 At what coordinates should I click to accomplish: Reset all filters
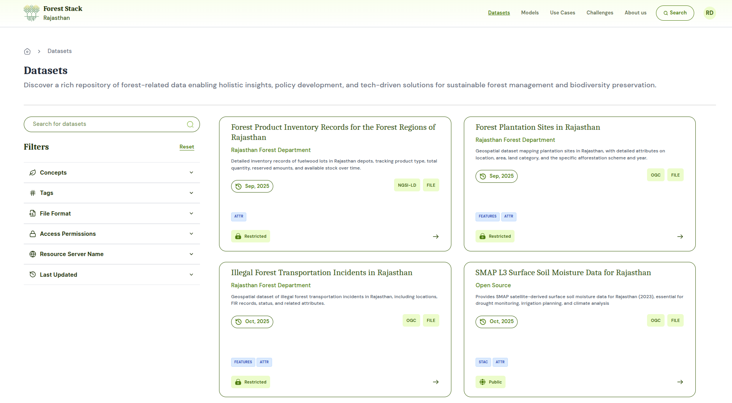pos(187,147)
